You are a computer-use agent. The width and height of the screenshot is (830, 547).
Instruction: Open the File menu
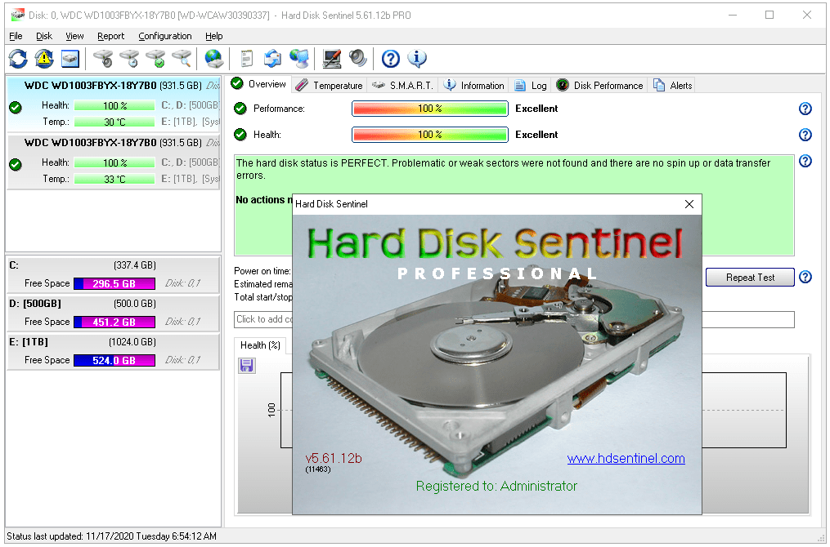click(16, 36)
